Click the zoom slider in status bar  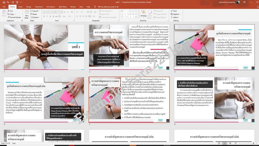pos(248,143)
